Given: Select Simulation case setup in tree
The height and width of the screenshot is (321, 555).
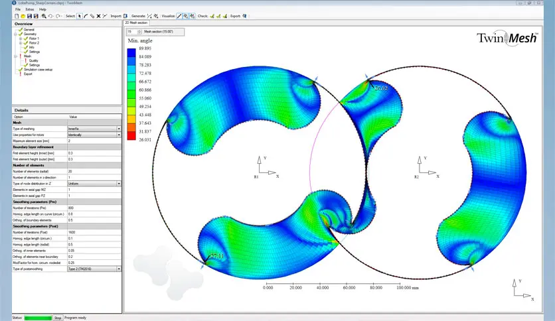Looking at the screenshot, I should pos(39,70).
